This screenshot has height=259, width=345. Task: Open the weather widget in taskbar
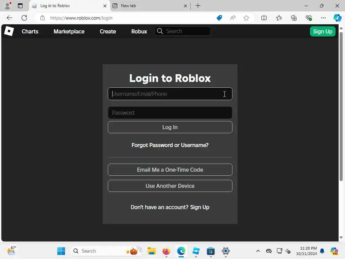point(11,251)
